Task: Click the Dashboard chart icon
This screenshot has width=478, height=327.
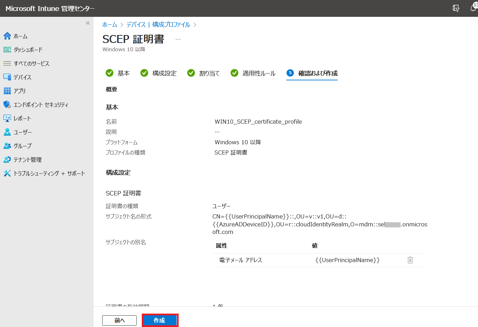Action: pyautogui.click(x=7, y=50)
